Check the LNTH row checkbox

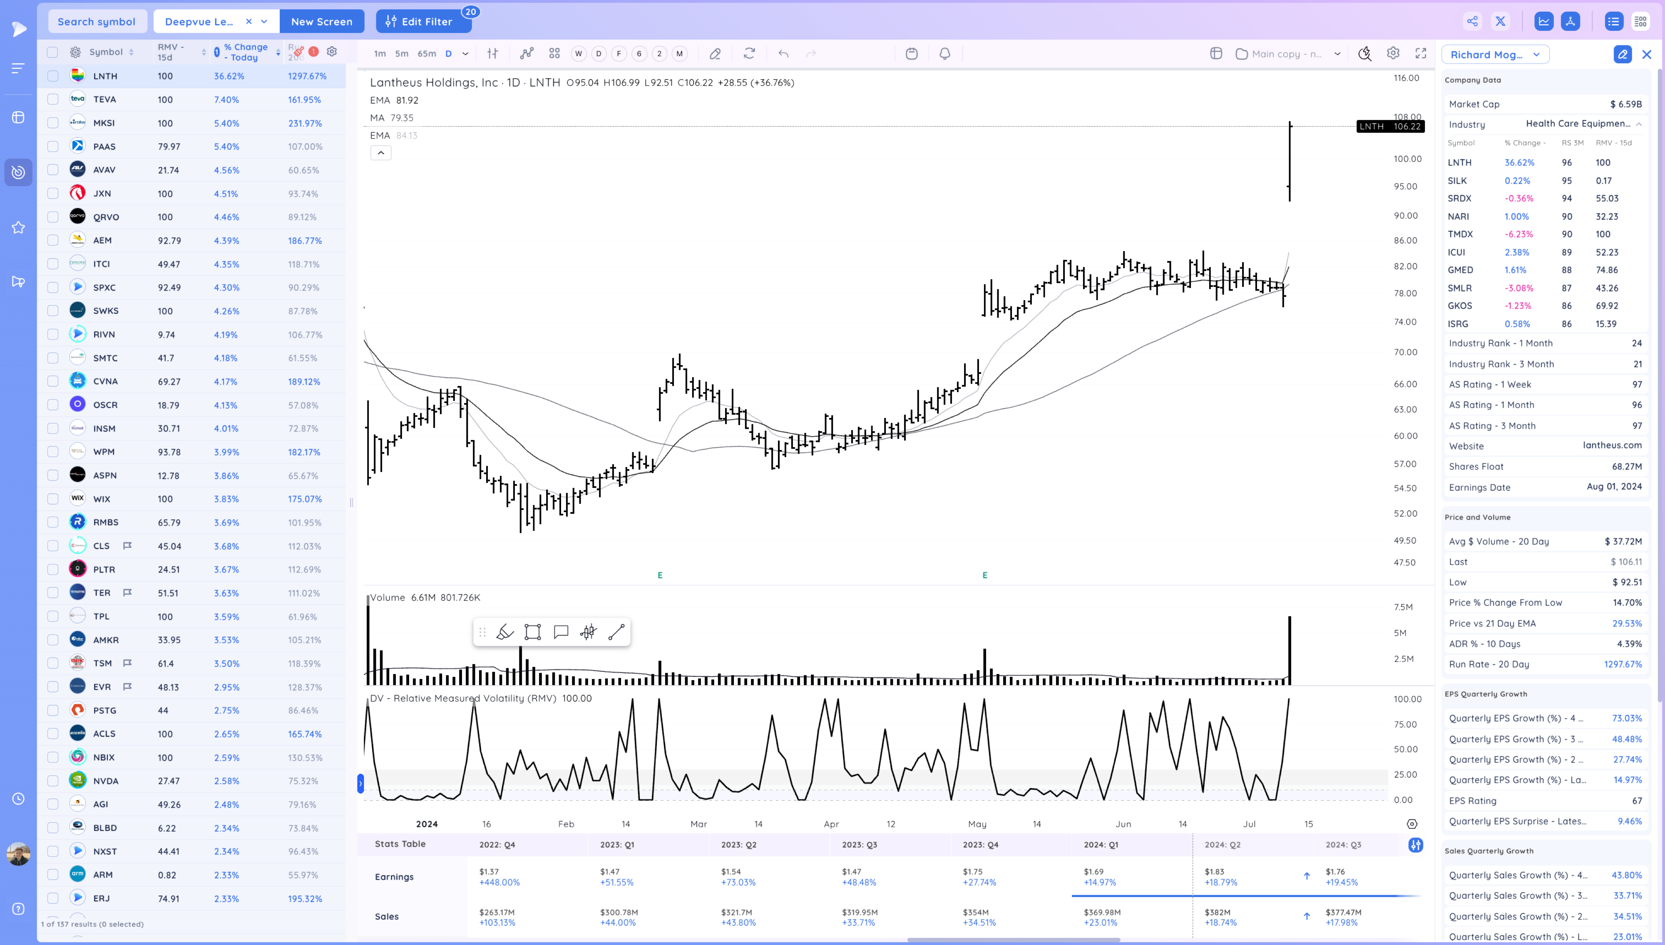[53, 76]
